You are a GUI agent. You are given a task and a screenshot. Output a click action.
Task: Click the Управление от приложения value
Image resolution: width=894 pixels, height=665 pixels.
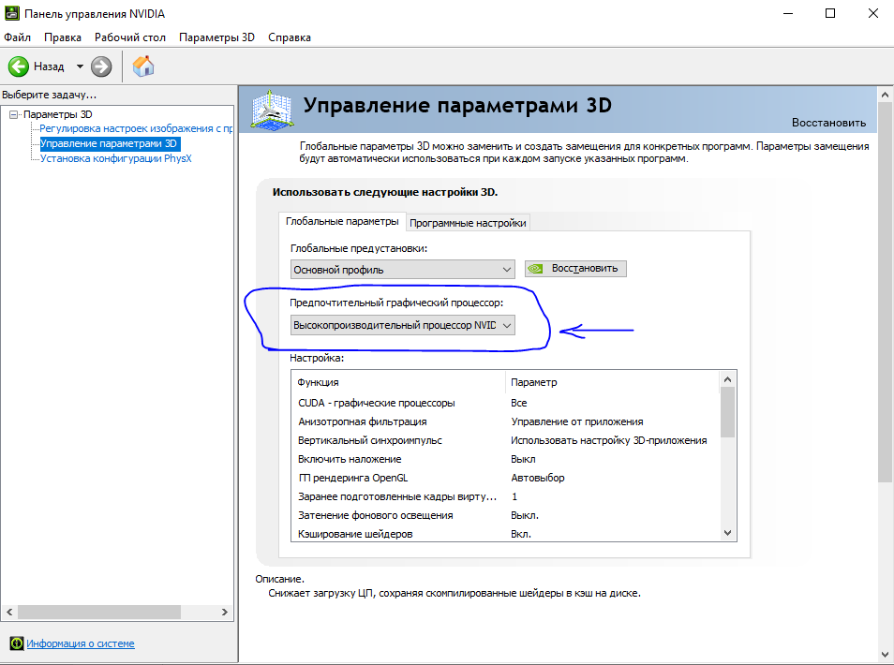577,421
